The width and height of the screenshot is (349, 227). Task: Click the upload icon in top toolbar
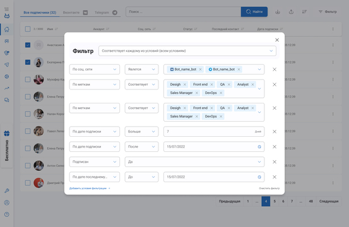(x=291, y=12)
